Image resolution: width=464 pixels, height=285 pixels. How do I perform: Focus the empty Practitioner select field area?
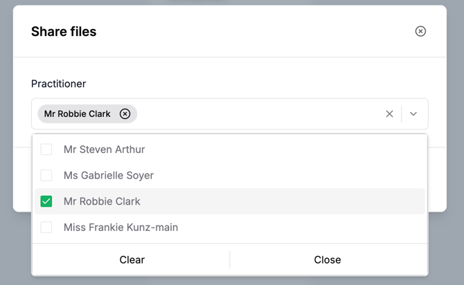click(x=258, y=114)
